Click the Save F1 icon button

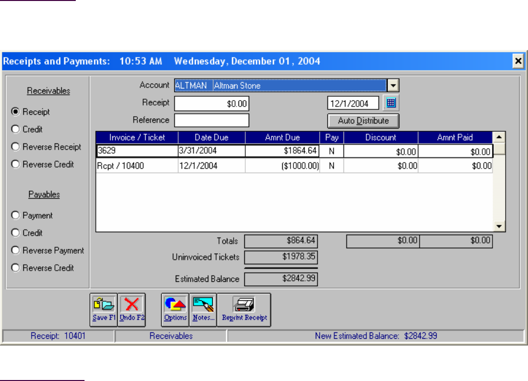103,310
